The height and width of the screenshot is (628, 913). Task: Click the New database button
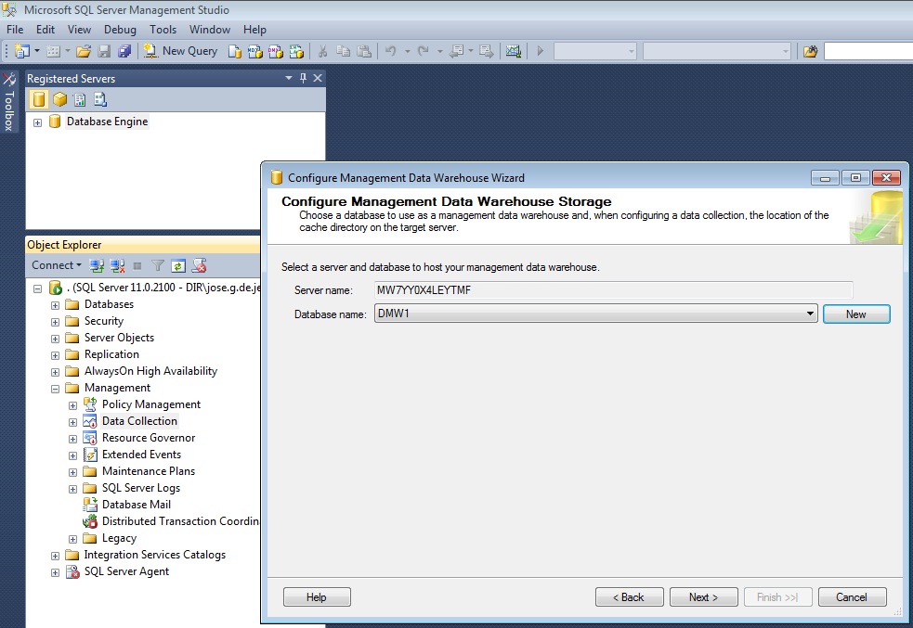point(856,314)
